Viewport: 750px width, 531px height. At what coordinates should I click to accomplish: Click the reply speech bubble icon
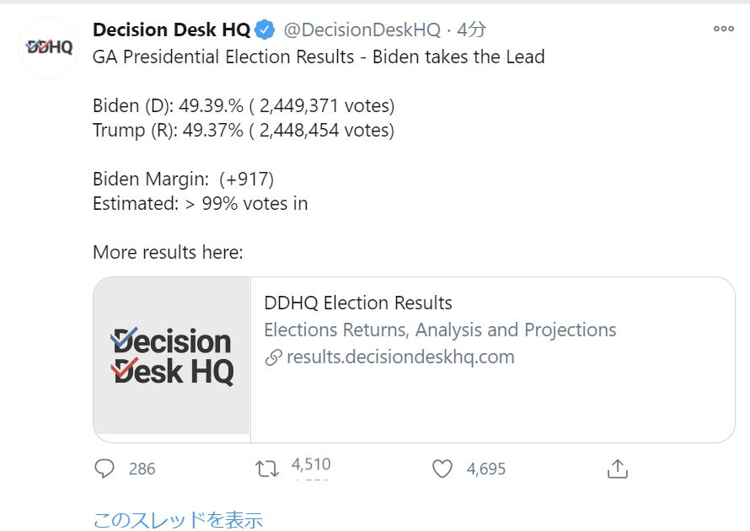[x=104, y=469]
